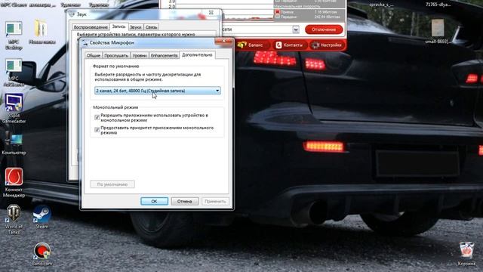Image resolution: width=483 pixels, height=272 pixels.
Task: Launch XSplit Gamecaster desktop icon
Action: (14, 103)
